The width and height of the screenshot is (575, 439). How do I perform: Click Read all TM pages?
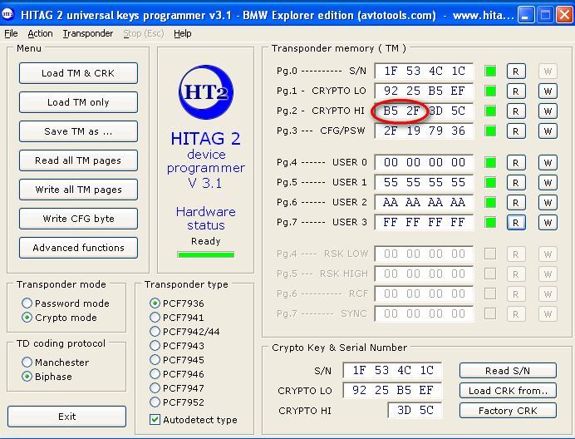tap(78, 160)
